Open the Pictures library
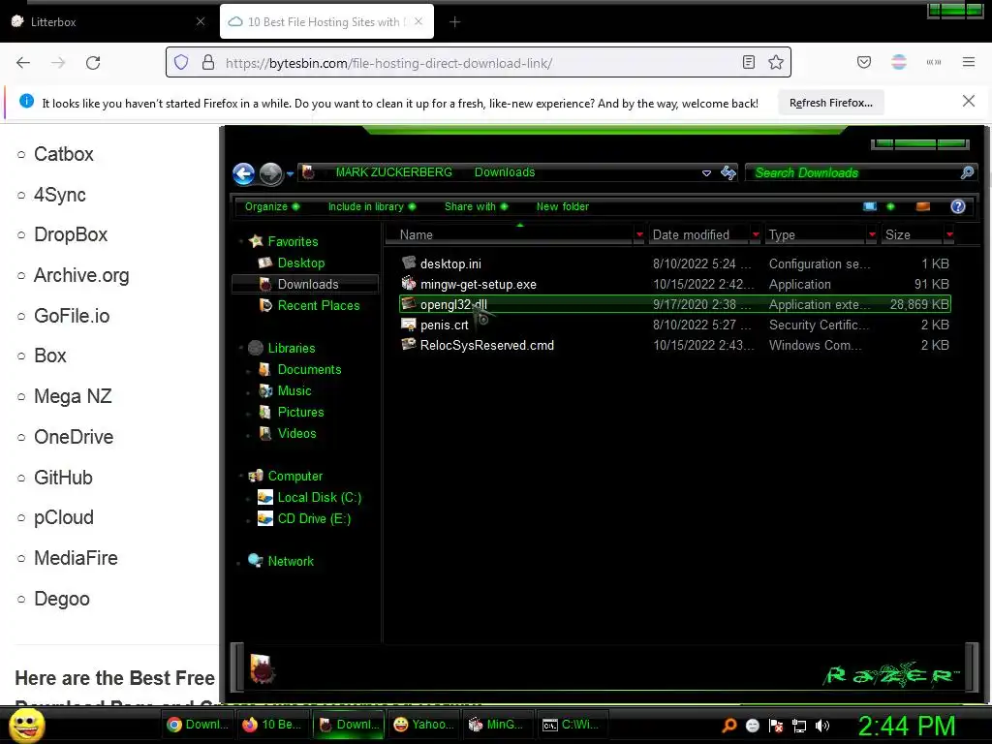The width and height of the screenshot is (992, 744). 300,412
